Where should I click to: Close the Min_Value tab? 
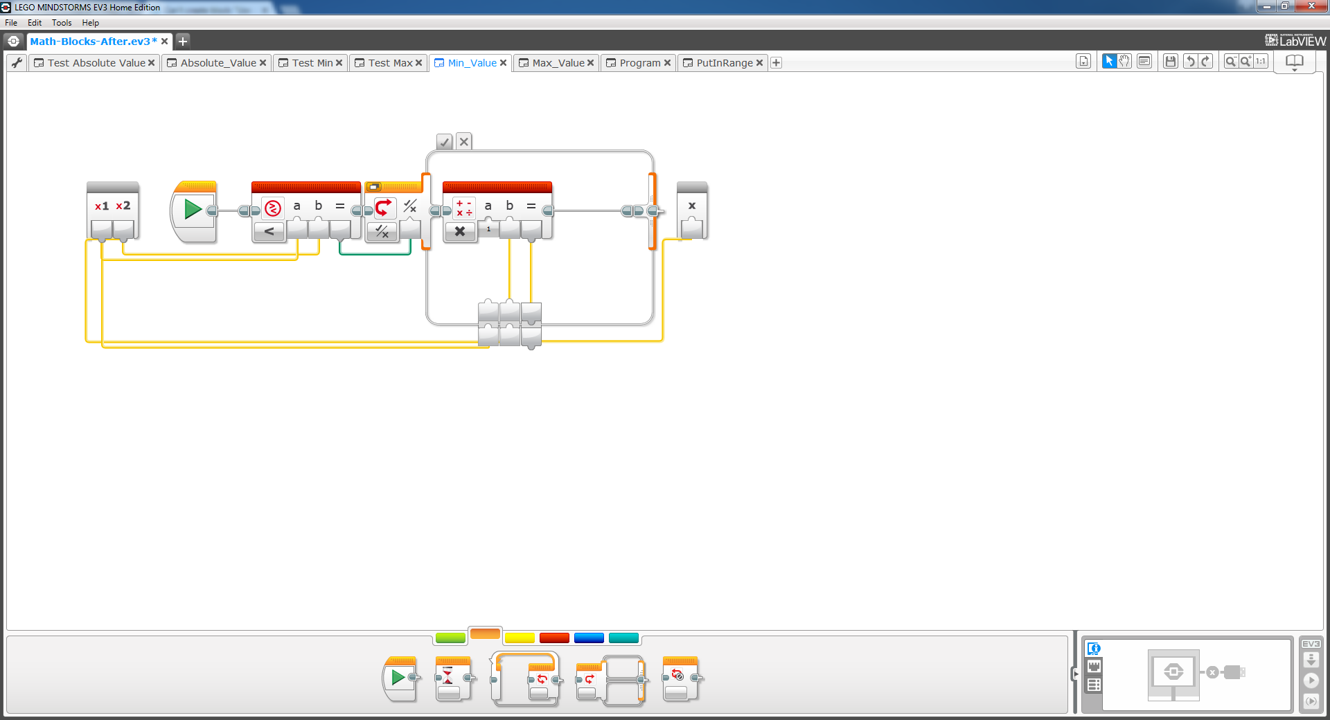coord(504,63)
